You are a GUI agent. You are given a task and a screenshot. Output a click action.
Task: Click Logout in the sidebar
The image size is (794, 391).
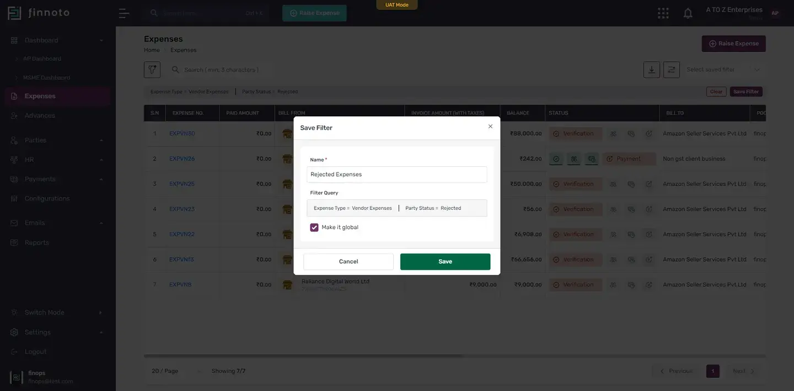(57, 351)
